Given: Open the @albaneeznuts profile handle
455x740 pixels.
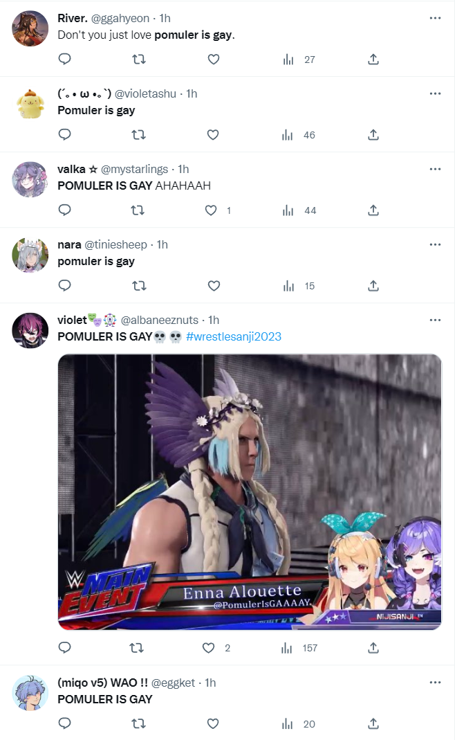Looking at the screenshot, I should click(x=159, y=320).
